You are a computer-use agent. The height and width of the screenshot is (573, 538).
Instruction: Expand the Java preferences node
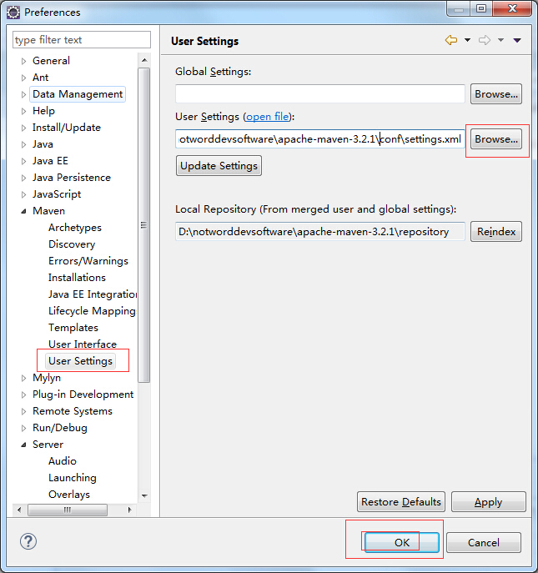[x=23, y=144]
